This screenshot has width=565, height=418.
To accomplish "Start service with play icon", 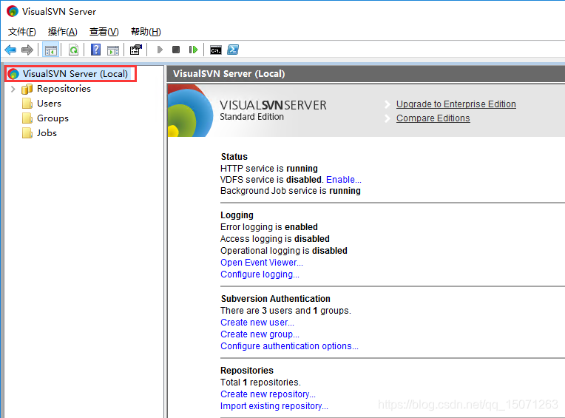I will tap(160, 50).
